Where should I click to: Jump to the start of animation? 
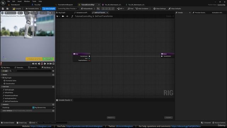point(33,64)
